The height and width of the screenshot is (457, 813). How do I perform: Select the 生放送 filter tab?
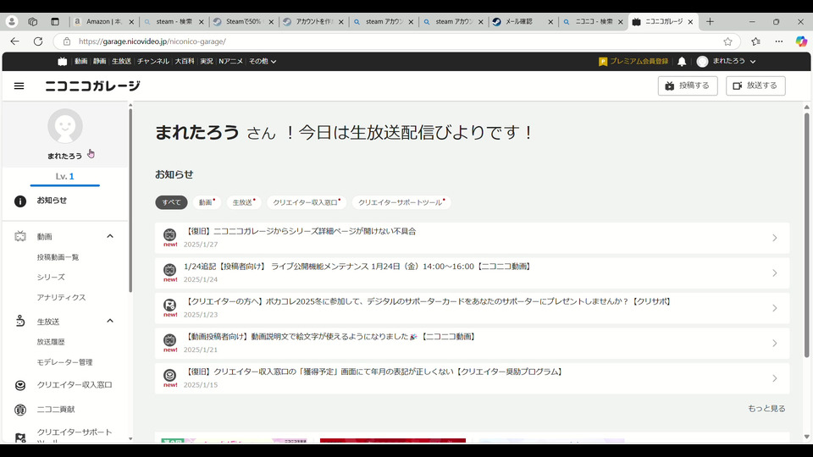click(x=244, y=202)
